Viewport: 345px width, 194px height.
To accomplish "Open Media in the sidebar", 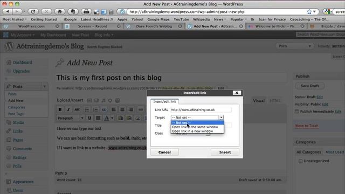I will [18, 122].
